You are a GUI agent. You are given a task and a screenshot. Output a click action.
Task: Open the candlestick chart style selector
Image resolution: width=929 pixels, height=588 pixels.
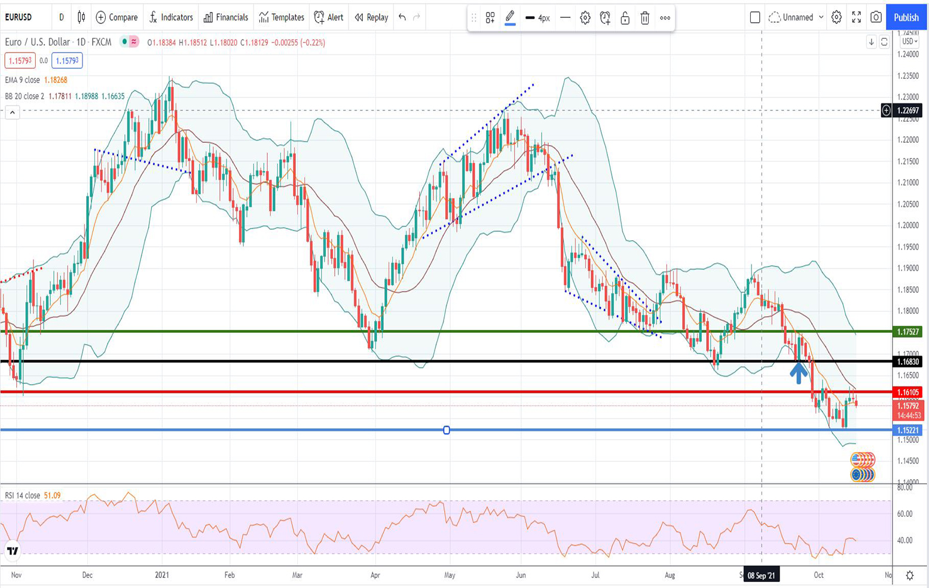(81, 17)
